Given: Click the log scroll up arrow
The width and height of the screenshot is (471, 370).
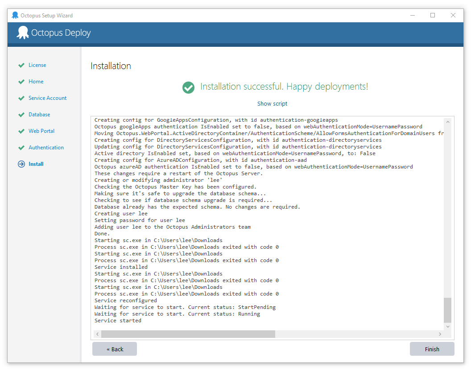Looking at the screenshot, I should click(447, 122).
